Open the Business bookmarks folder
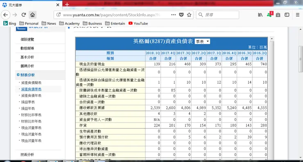303x162 pixels. click(x=93, y=24)
